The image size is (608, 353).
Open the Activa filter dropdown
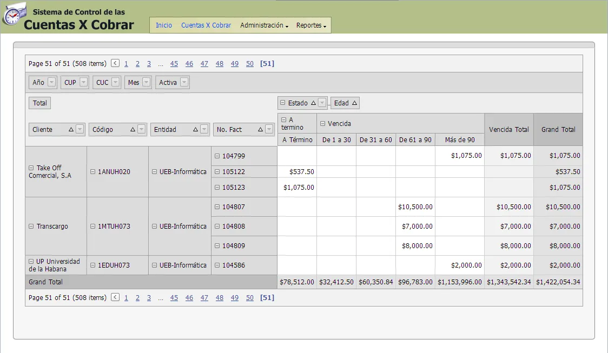tap(183, 82)
